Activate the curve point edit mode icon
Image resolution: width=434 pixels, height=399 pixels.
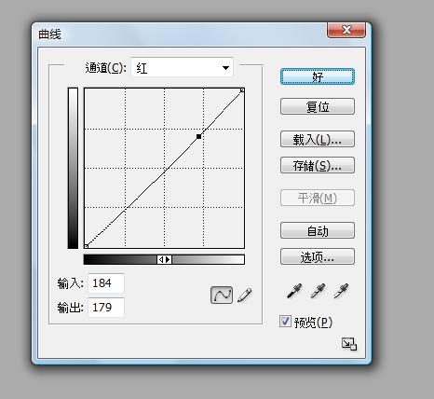222,295
